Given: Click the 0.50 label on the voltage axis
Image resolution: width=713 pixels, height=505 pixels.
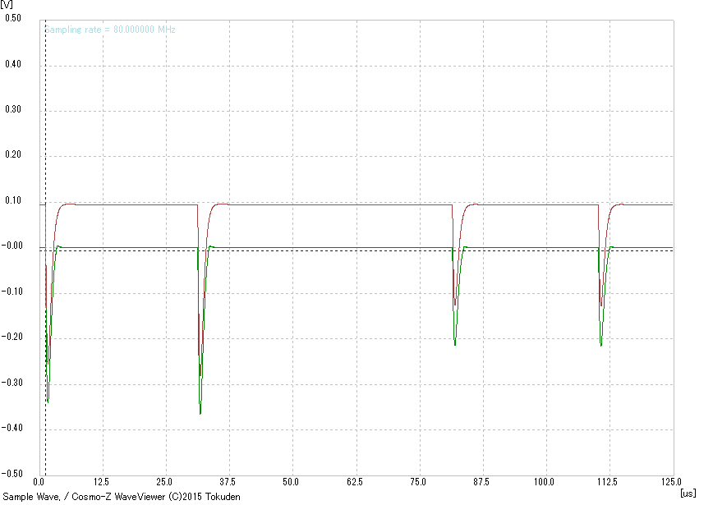Looking at the screenshot, I should (x=13, y=19).
